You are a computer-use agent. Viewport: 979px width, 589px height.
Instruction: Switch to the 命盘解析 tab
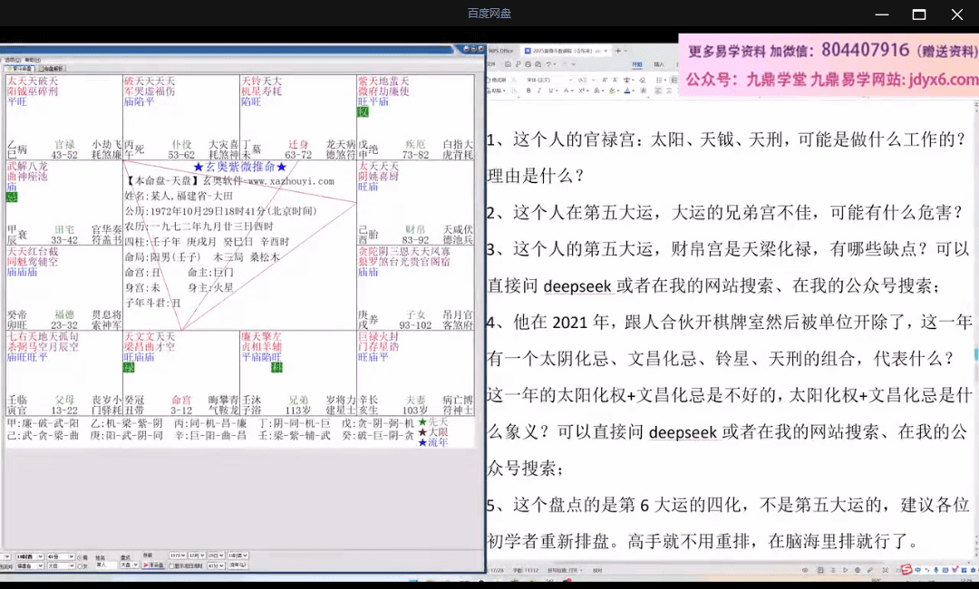[53, 68]
